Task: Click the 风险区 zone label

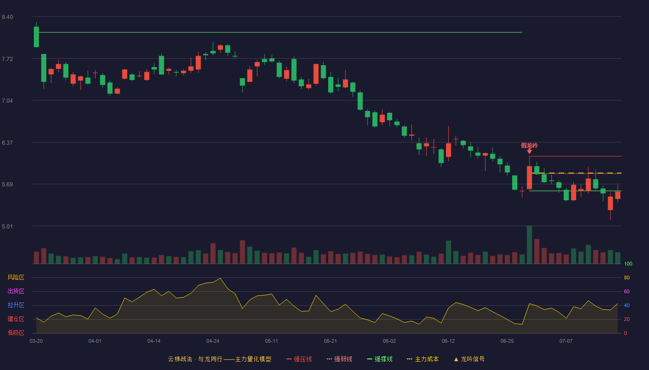Action: pos(16,277)
